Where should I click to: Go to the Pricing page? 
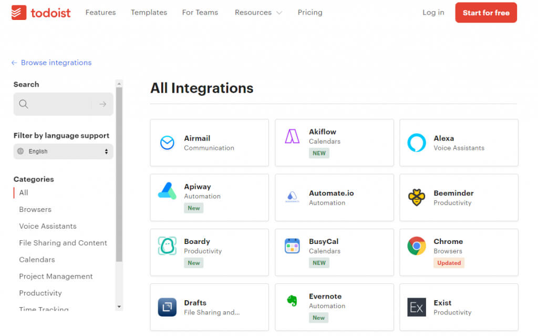click(310, 13)
